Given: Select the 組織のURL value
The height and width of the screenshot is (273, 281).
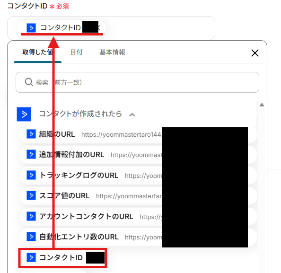Looking at the screenshot, I should 138,134.
